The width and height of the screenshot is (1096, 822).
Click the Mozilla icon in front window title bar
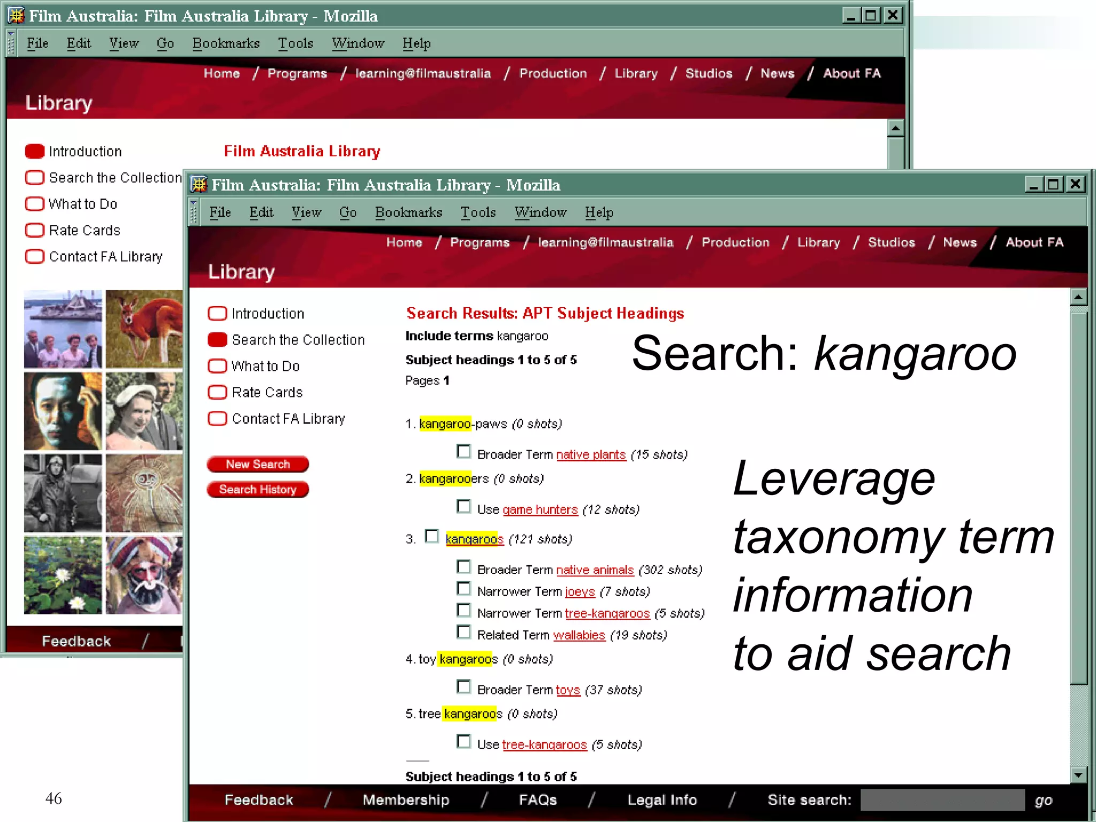(199, 185)
